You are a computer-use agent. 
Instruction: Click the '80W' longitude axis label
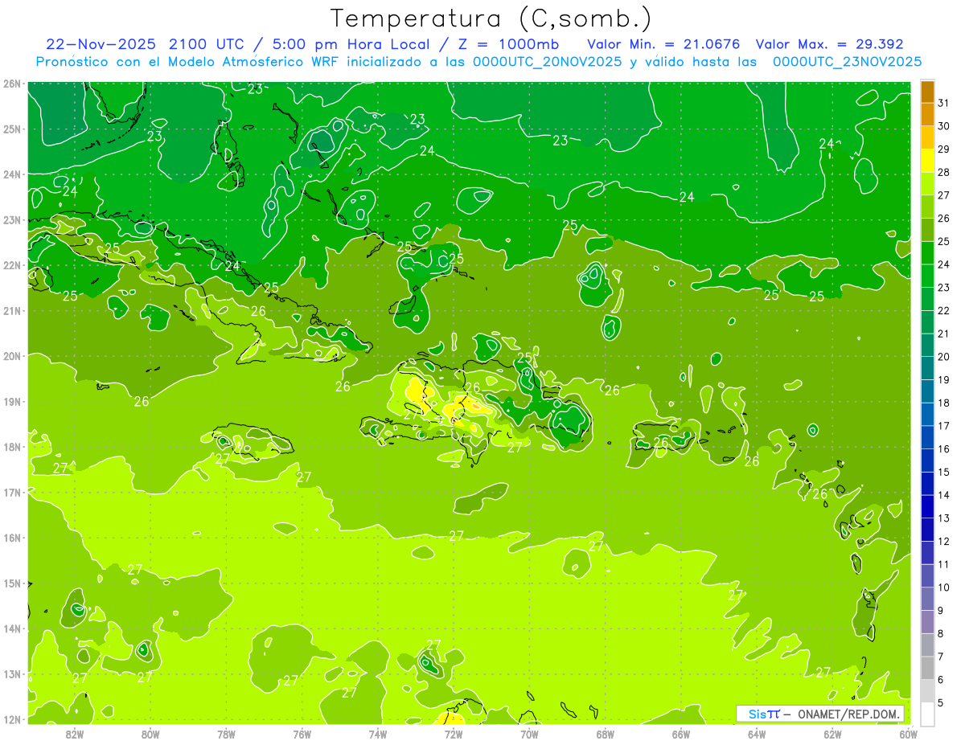150,734
